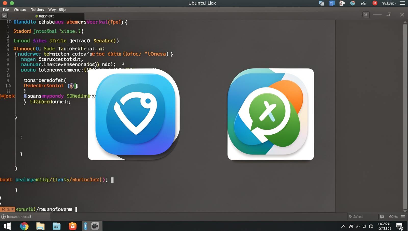The image size is (408, 231).
Task: Click the editor panel's maximize icon
Action: [x=389, y=14]
